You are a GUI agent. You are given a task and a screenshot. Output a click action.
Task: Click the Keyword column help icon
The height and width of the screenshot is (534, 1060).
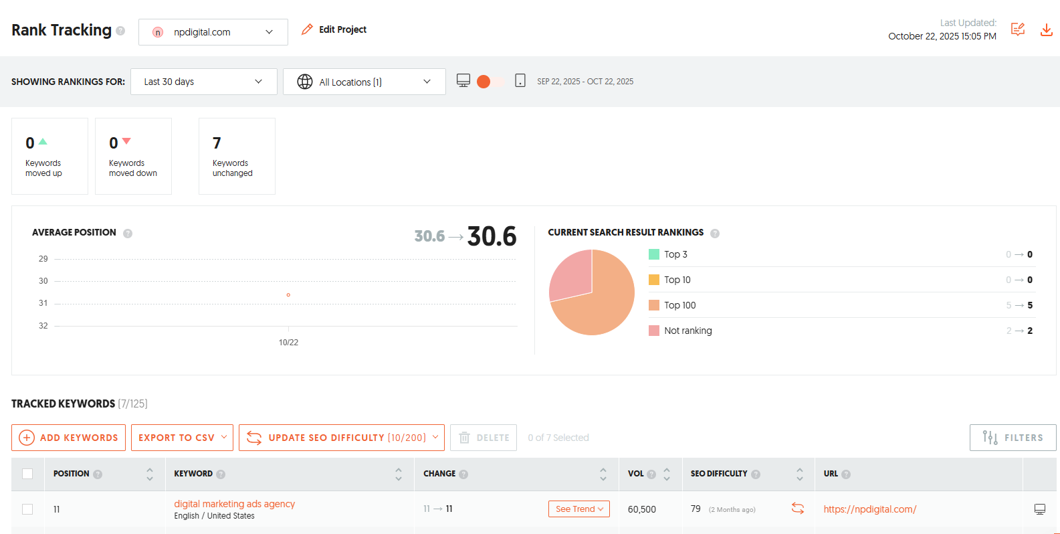(221, 474)
